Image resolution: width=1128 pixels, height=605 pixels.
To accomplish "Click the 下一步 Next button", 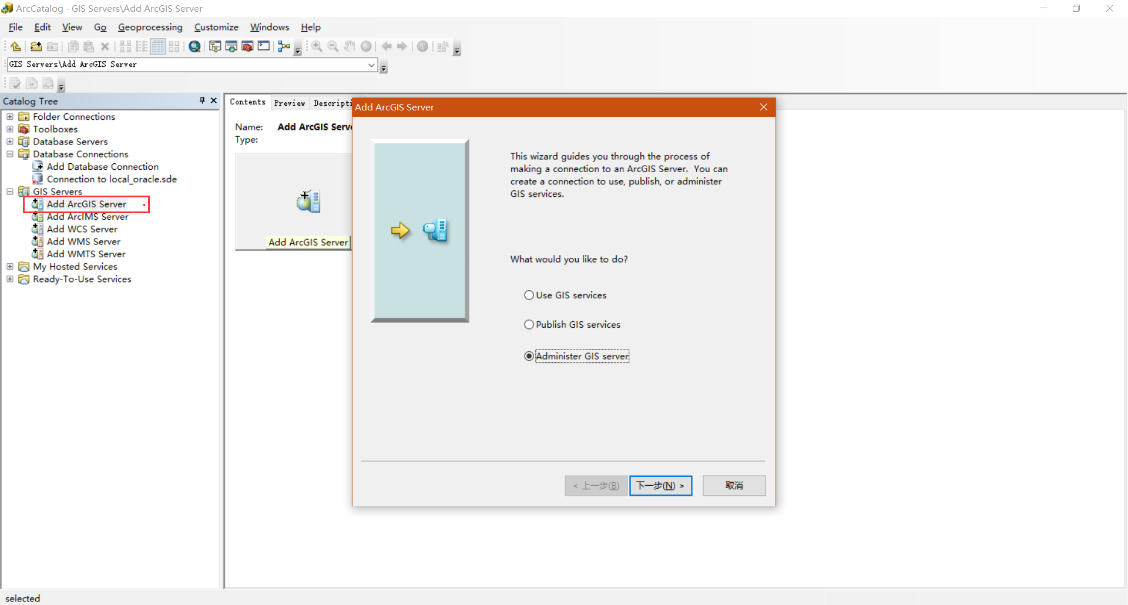I will 660,485.
